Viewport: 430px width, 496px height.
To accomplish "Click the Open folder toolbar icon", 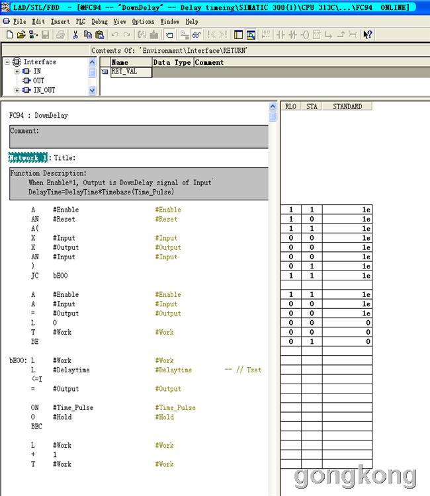I will pyautogui.click(x=21, y=34).
